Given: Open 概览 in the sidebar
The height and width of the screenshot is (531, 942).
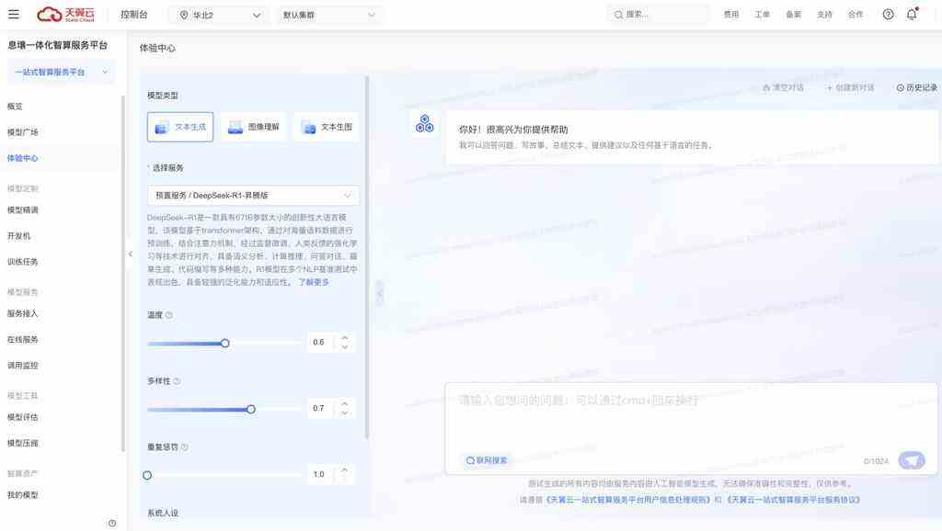Looking at the screenshot, I should [15, 107].
